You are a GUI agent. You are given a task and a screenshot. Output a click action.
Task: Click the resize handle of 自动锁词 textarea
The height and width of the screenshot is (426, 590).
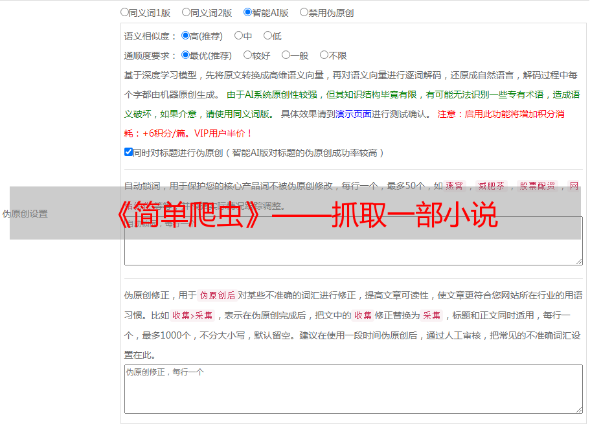coord(579,262)
